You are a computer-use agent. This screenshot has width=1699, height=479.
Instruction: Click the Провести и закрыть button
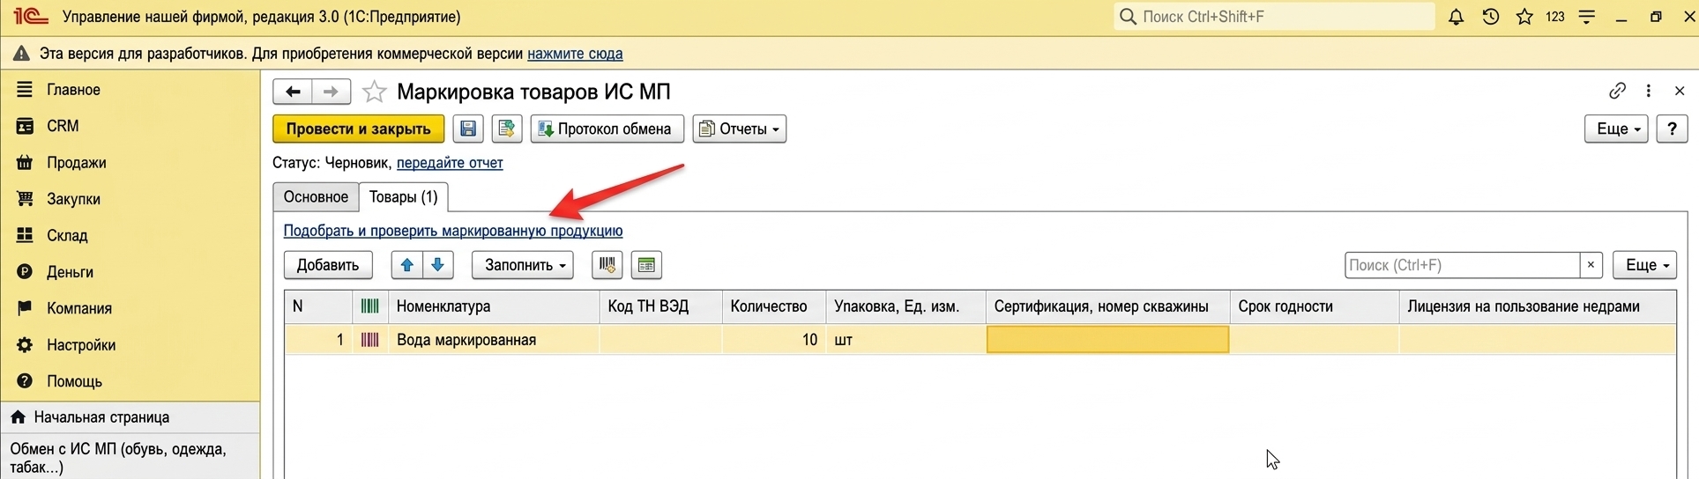coord(358,129)
